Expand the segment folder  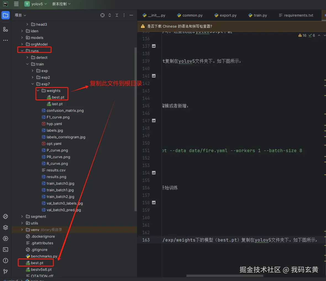pyautogui.click(x=22, y=216)
